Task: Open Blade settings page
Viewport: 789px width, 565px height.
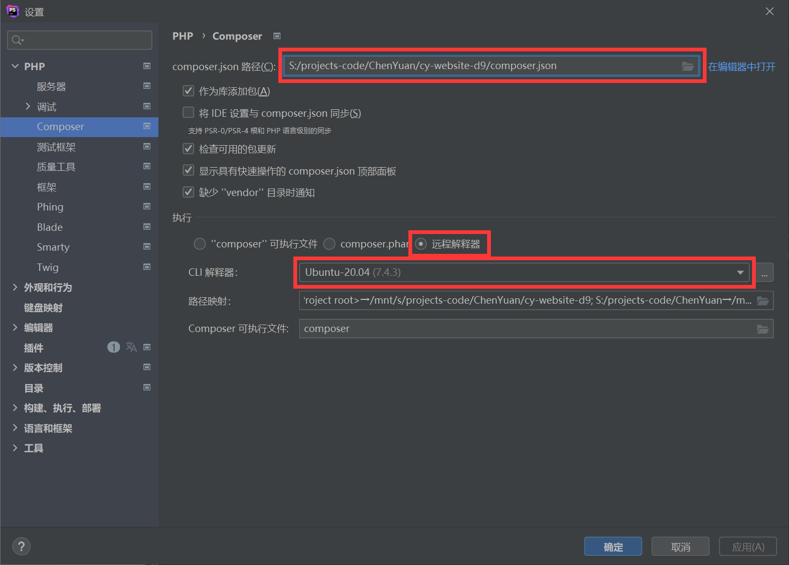Action: 50,227
